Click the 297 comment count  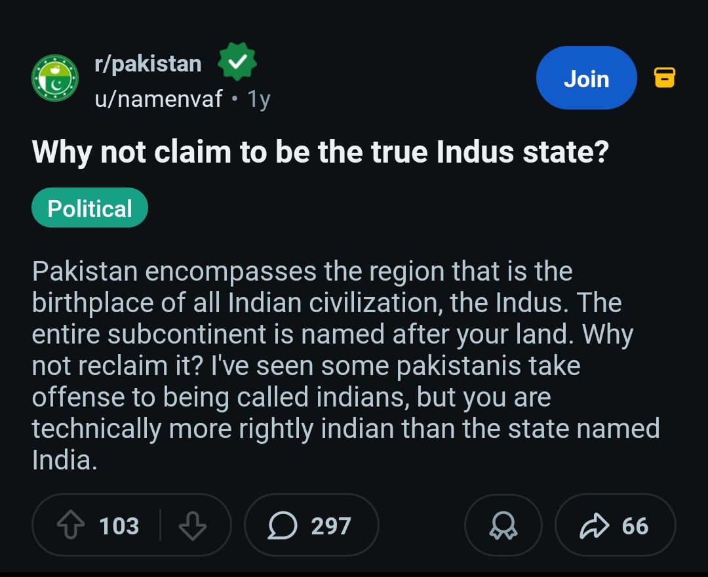pos(330,526)
